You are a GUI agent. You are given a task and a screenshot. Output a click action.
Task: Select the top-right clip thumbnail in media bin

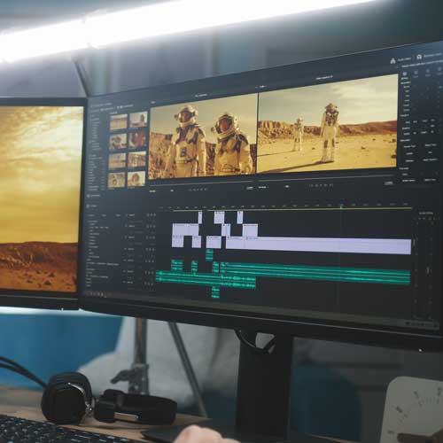(138, 120)
